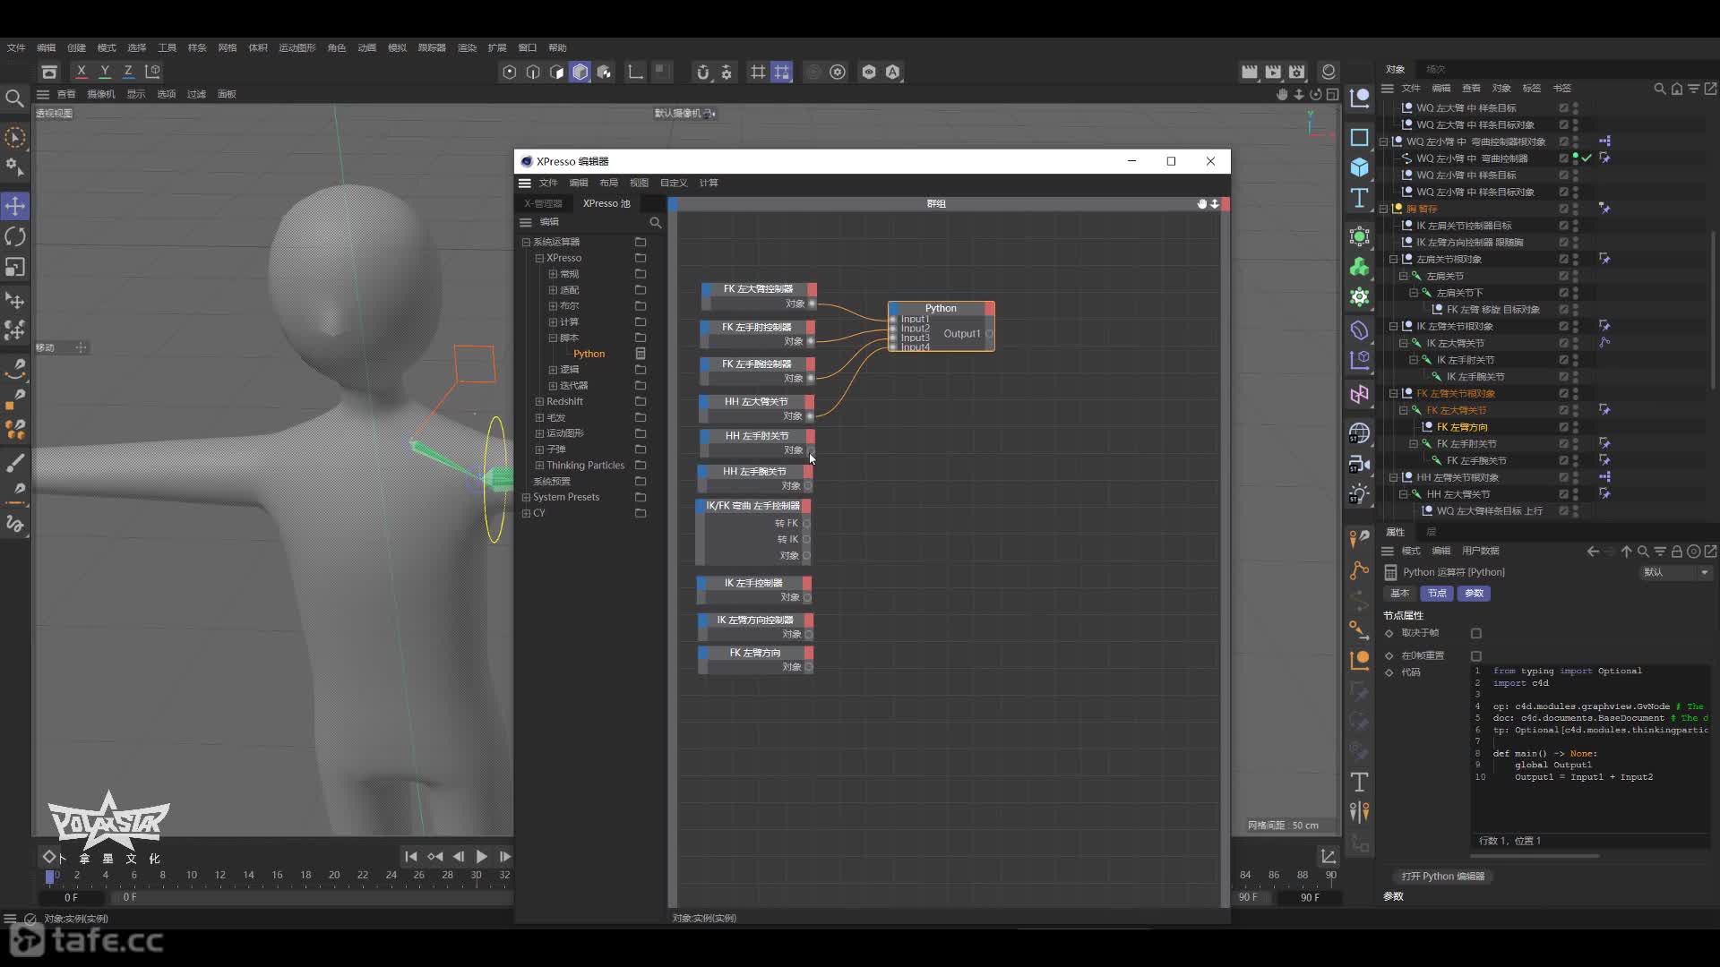Toggle the 在0帧重置 checkbox
The image size is (1720, 967).
[x=1476, y=656]
